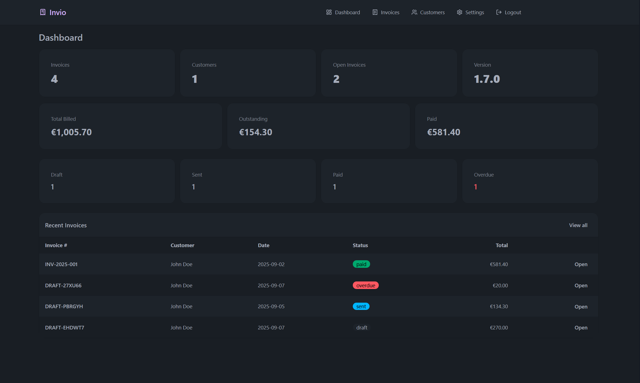Image resolution: width=640 pixels, height=383 pixels.
Task: Click the draft status label for DRAFT-EHDWT7
Action: pyautogui.click(x=362, y=327)
